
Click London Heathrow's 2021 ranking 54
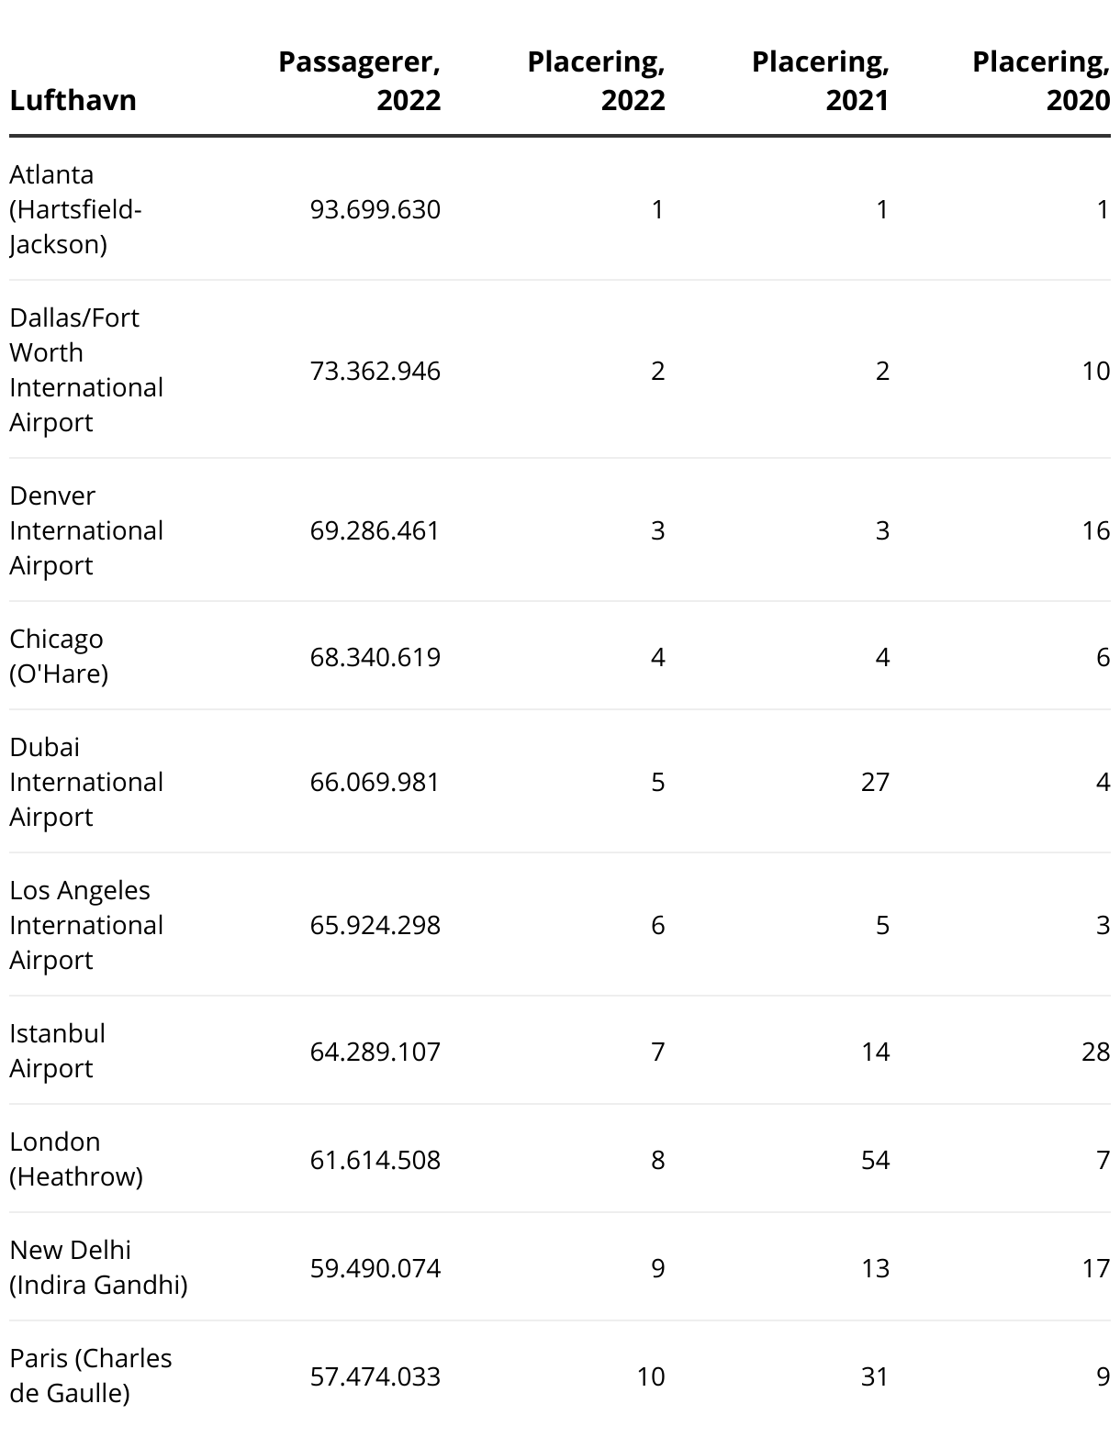tap(875, 1160)
